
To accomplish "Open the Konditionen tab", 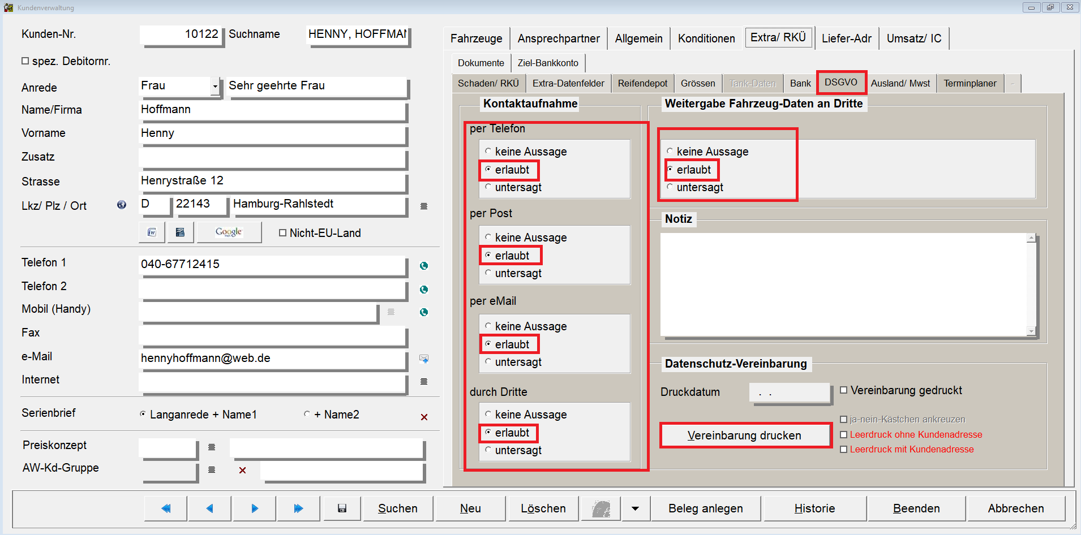I will coord(706,38).
